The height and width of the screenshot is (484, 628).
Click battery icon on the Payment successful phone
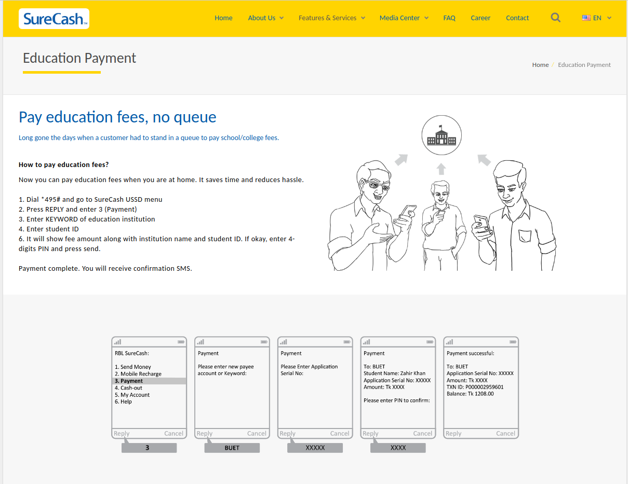513,342
